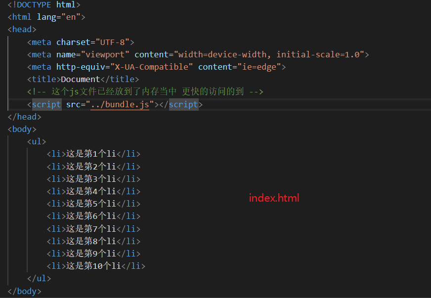Click the 这是第1个li list item line
Image resolution: width=431 pixels, height=298 pixels.
(x=93, y=154)
